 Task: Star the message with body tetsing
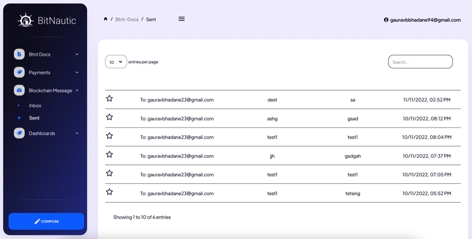[x=110, y=192]
